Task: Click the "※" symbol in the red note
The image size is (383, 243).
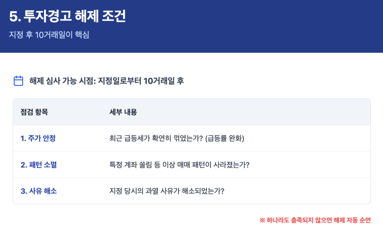Action: [262, 220]
